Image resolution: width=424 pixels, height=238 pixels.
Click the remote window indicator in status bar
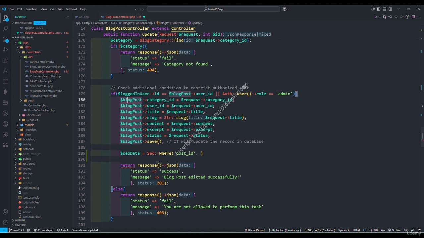coord(3,230)
